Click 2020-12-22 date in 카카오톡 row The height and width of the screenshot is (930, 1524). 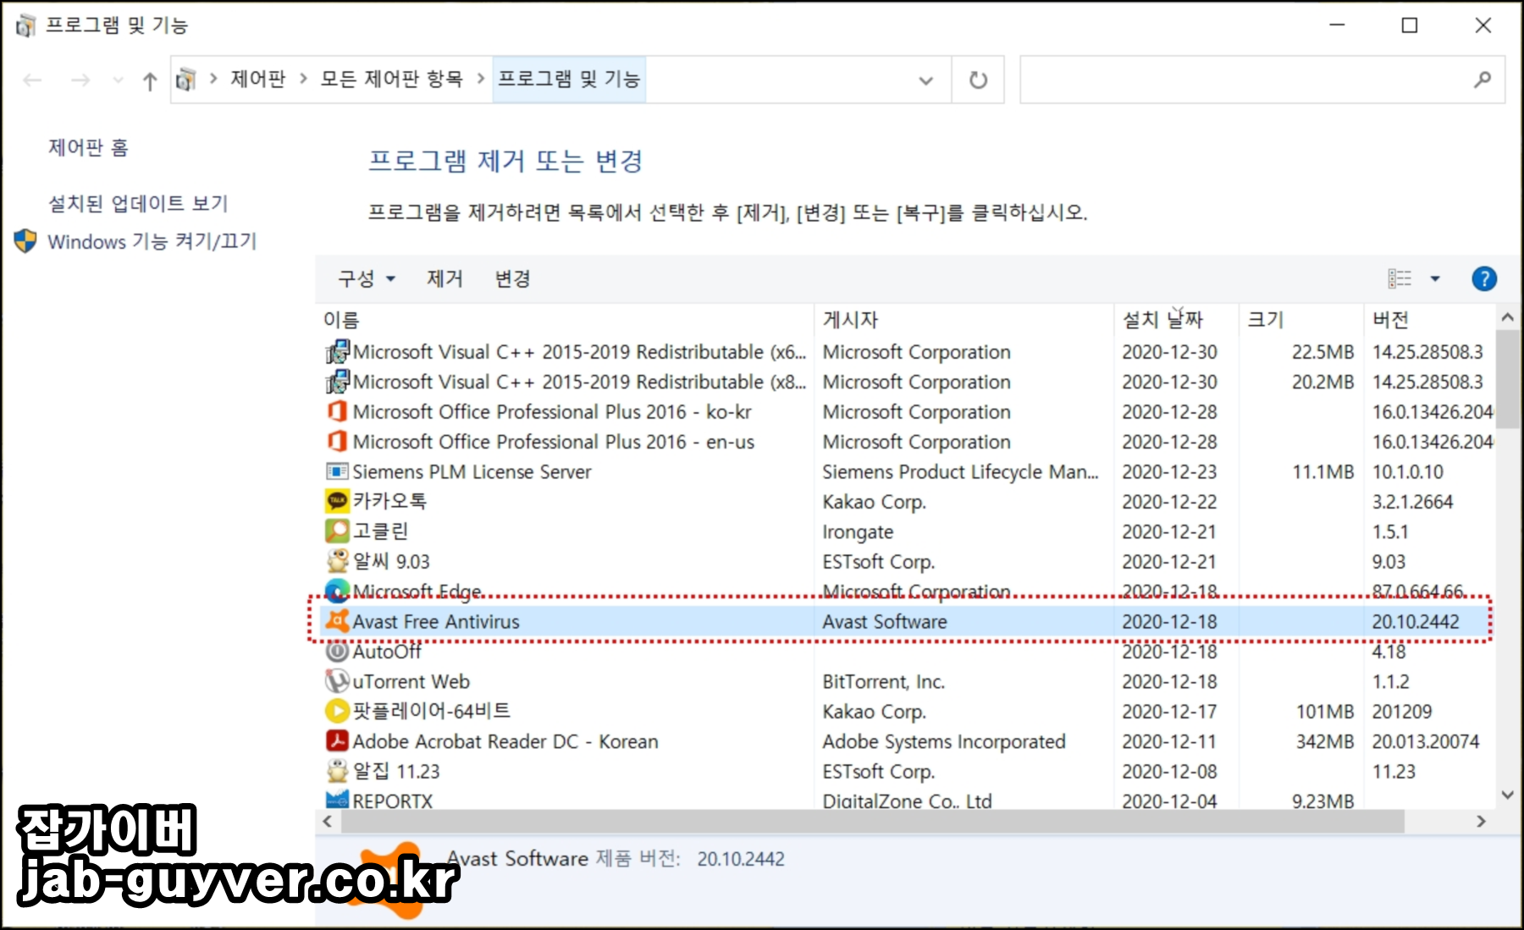click(1169, 502)
